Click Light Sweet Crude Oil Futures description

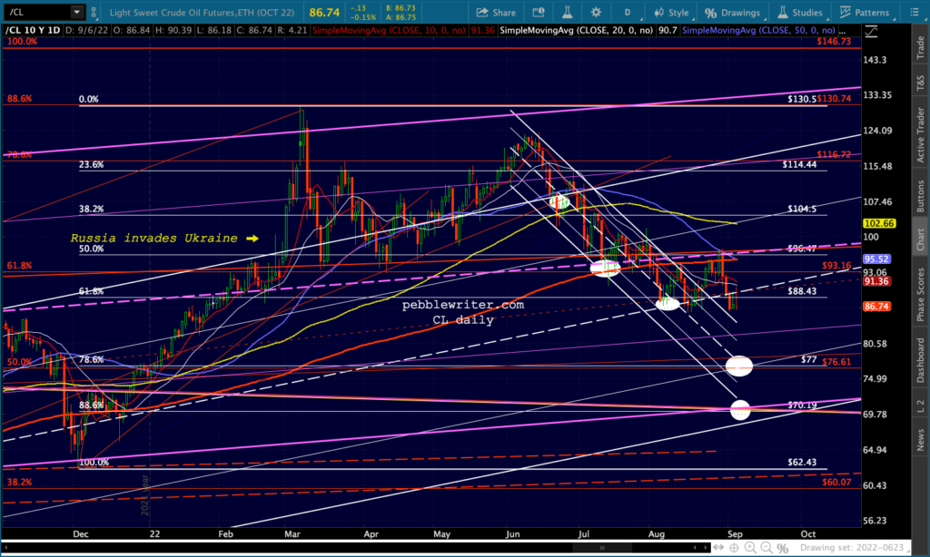pos(203,13)
